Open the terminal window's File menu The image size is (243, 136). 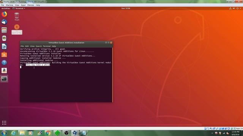(x=22, y=46)
